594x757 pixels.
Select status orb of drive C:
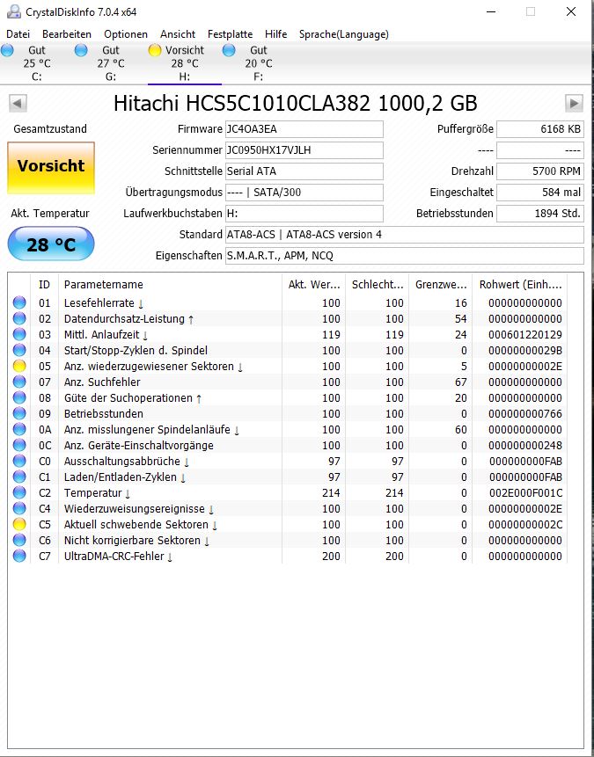click(7, 50)
